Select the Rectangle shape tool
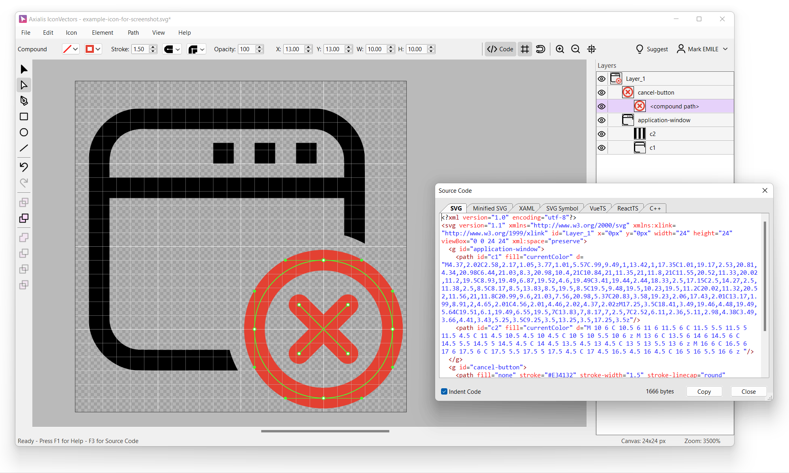The height and width of the screenshot is (473, 789). click(24, 117)
